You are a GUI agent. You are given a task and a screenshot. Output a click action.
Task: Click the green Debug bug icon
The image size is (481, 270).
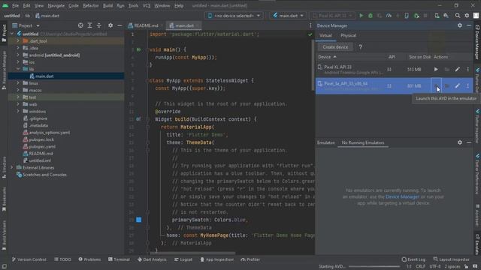point(371,16)
